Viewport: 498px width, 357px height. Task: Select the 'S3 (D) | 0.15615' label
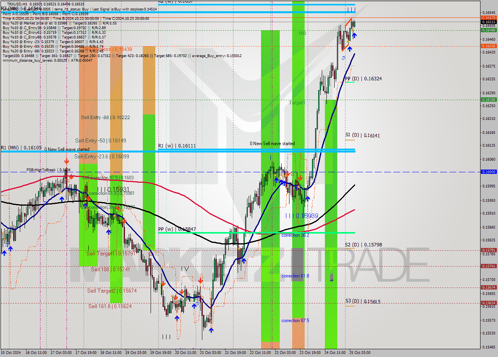(x=363, y=302)
